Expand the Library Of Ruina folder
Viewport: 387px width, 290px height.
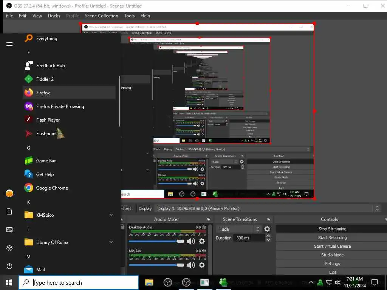coord(111,242)
